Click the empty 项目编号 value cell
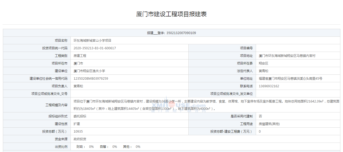The height and width of the screenshot is (152, 343). pos(298,48)
